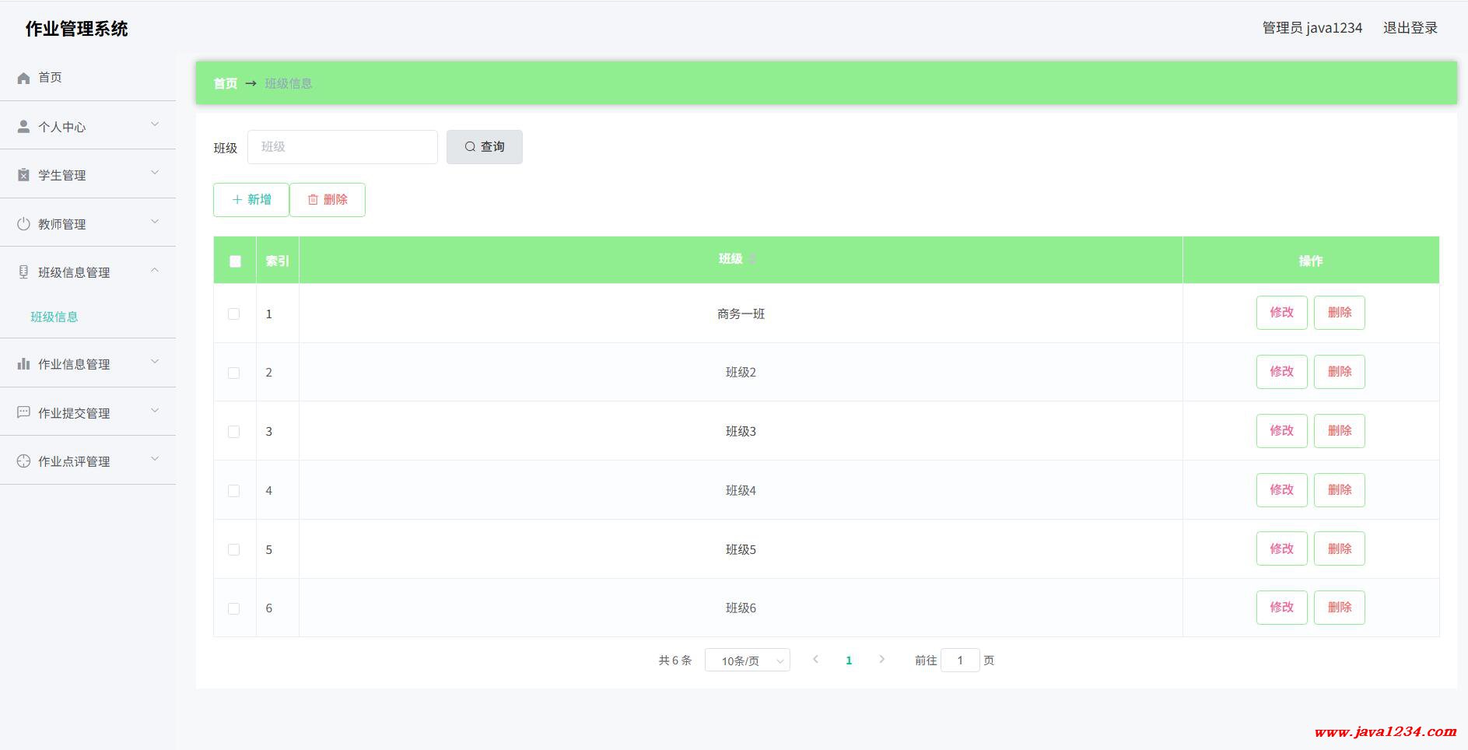Click the home icon in sidebar
Screen dimensions: 1468x750
23,78
